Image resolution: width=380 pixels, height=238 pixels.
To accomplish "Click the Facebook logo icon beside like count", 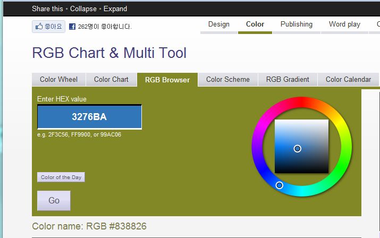I will tap(72, 27).
